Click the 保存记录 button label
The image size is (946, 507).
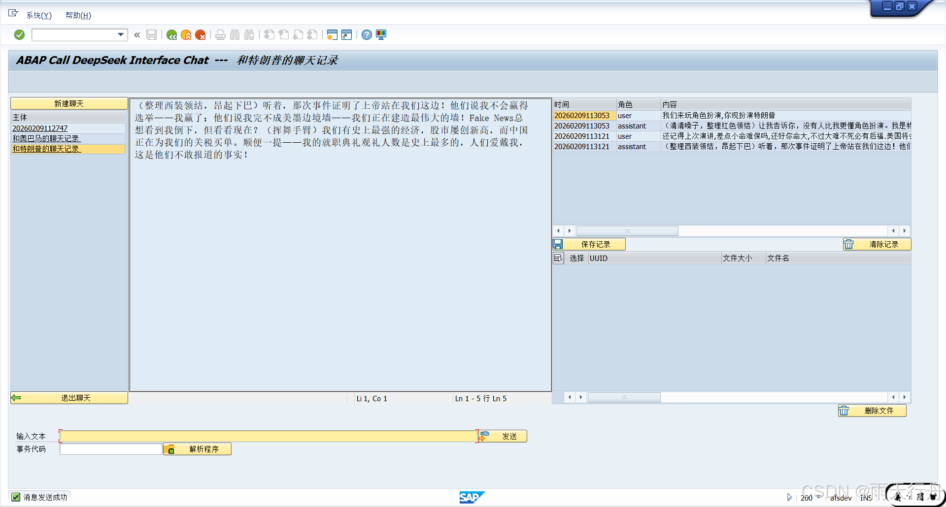[596, 244]
